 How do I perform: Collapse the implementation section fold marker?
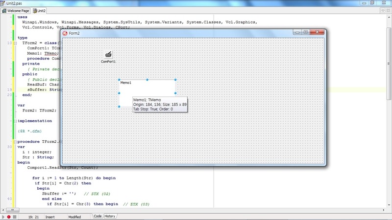pyautogui.click(x=15, y=121)
